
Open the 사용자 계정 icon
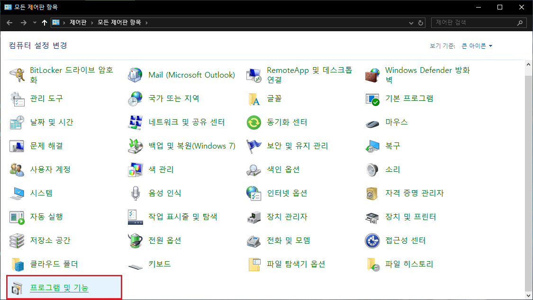[x=17, y=169]
